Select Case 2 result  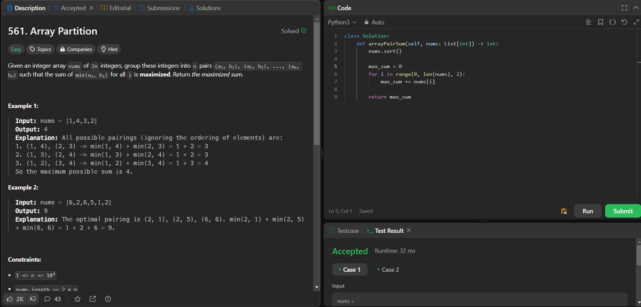click(x=388, y=270)
